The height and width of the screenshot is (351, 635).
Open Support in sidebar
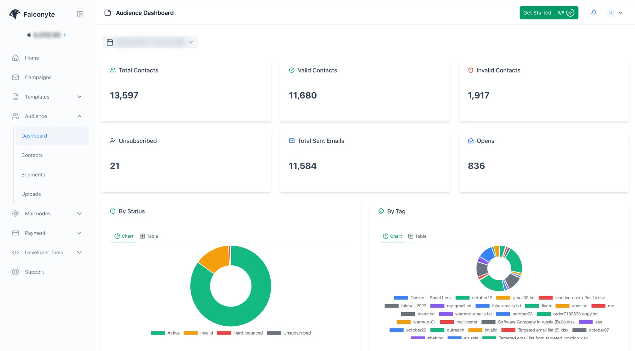click(x=34, y=272)
